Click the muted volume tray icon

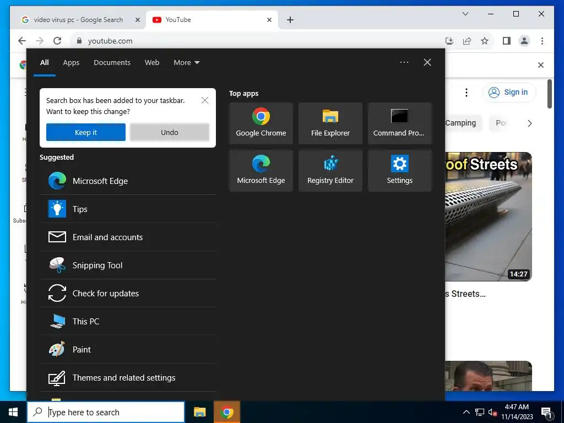[x=492, y=412]
